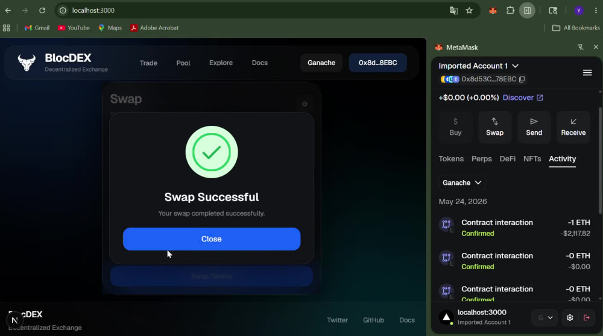Click the browser back arrow

[x=8, y=10]
